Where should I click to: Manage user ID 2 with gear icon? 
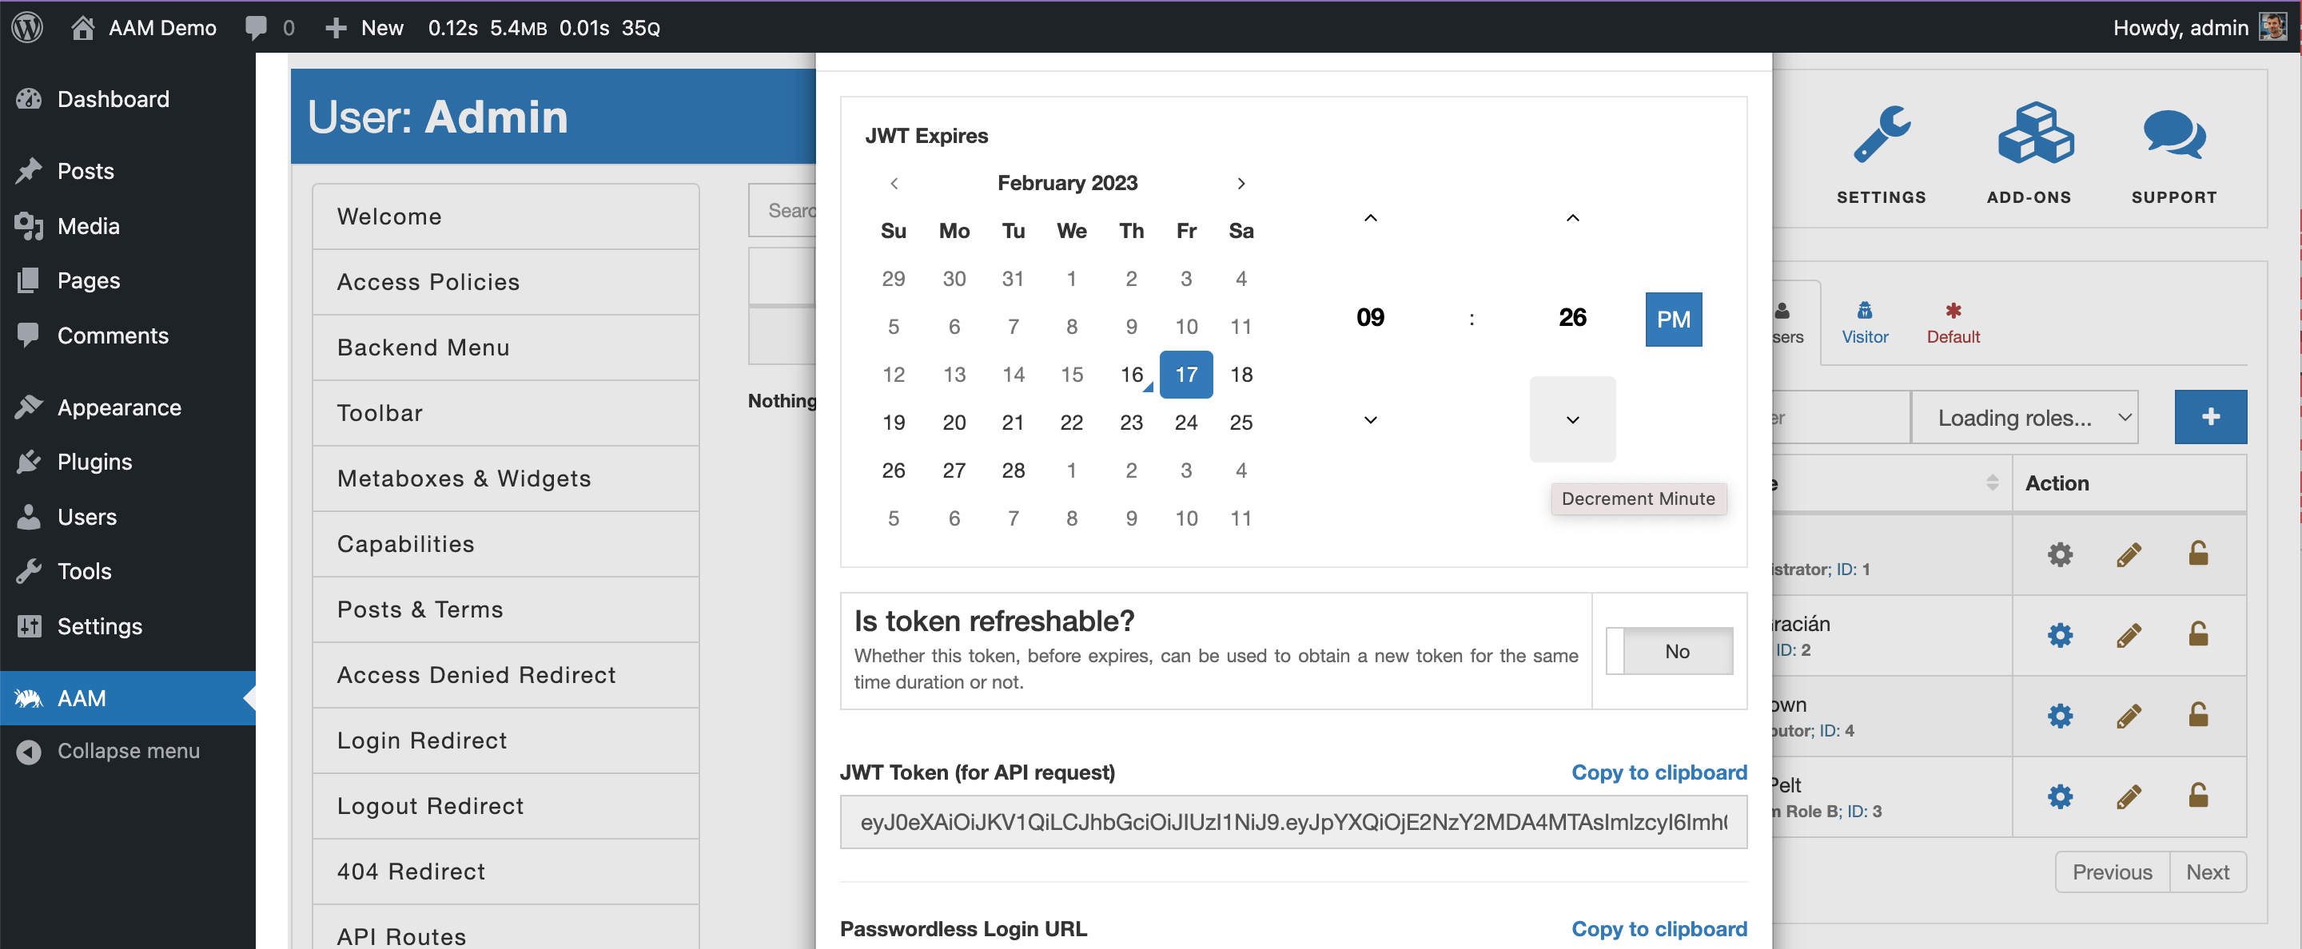point(2060,635)
